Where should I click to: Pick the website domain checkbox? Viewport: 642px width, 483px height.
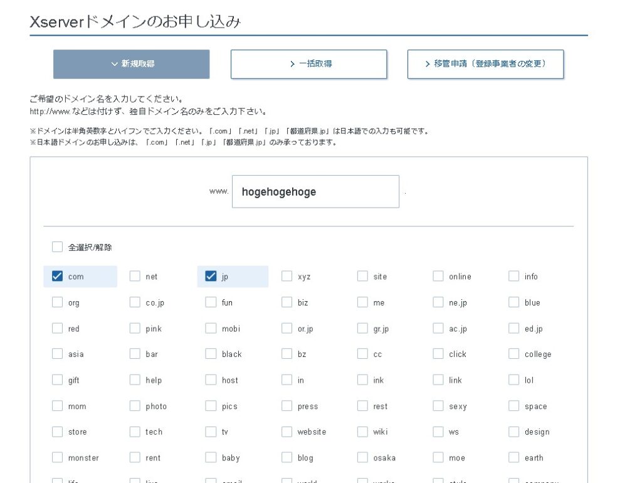(x=287, y=432)
